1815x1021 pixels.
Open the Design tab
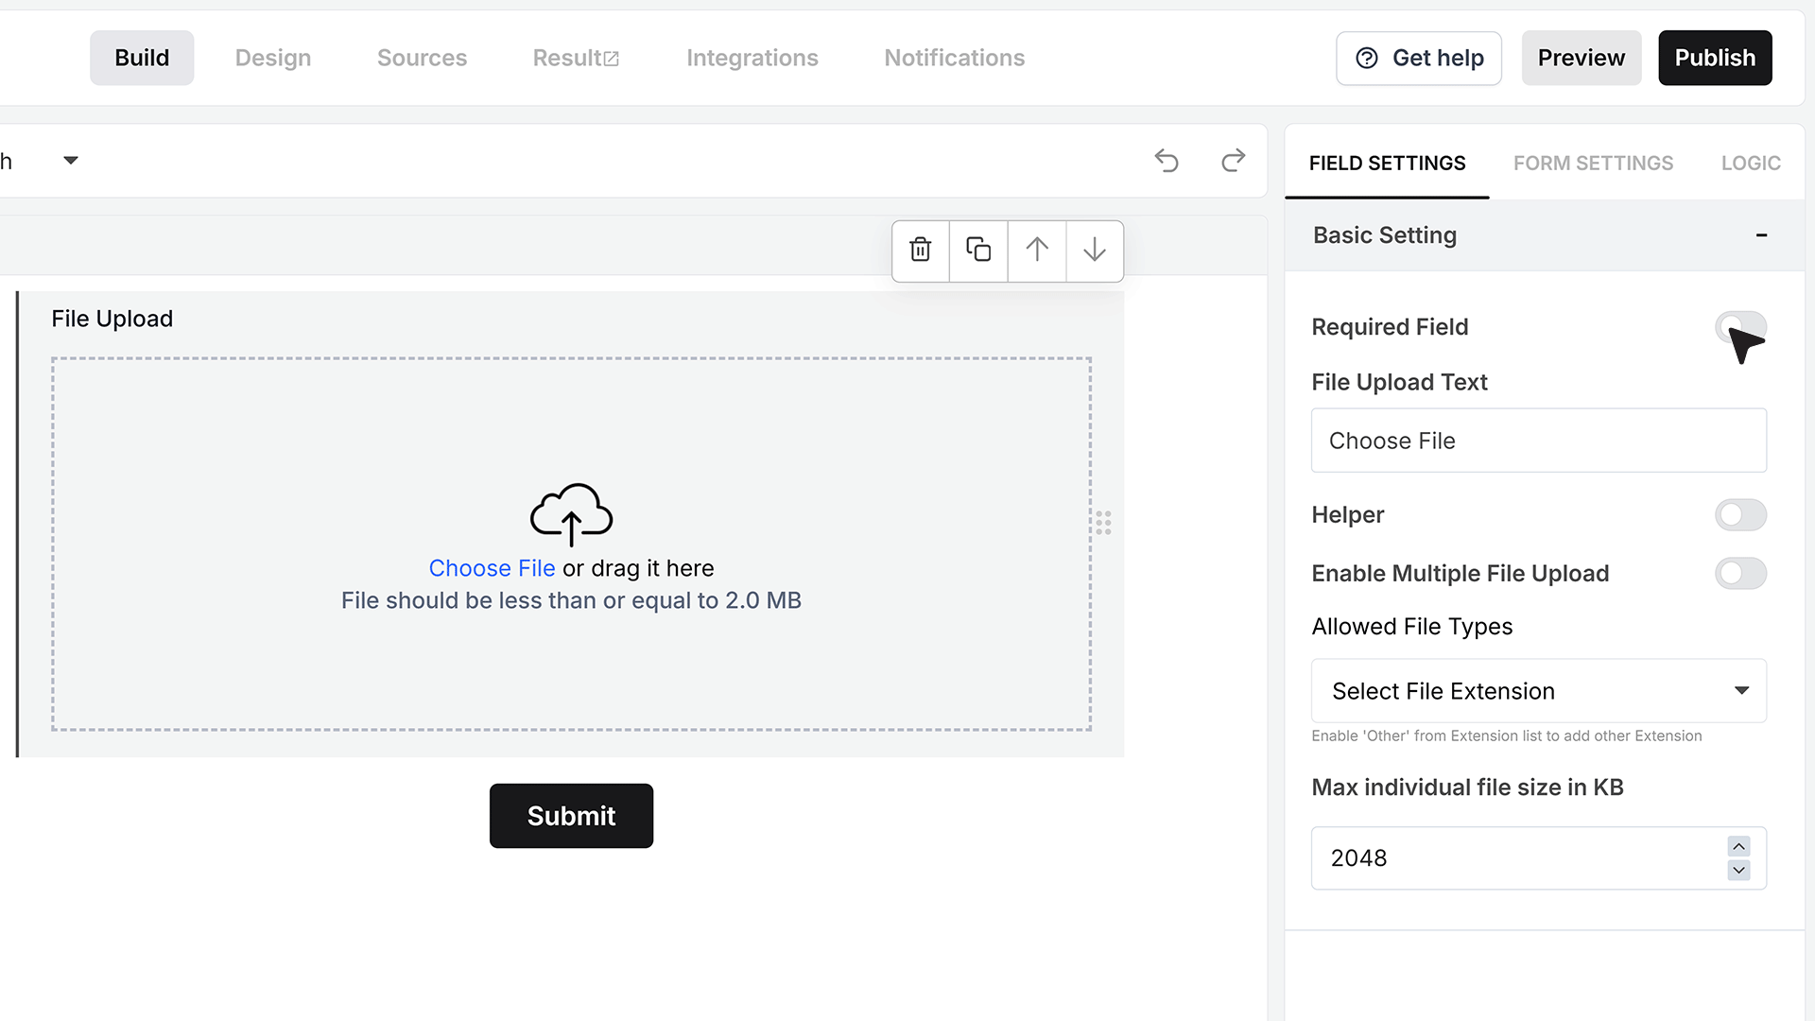273,58
